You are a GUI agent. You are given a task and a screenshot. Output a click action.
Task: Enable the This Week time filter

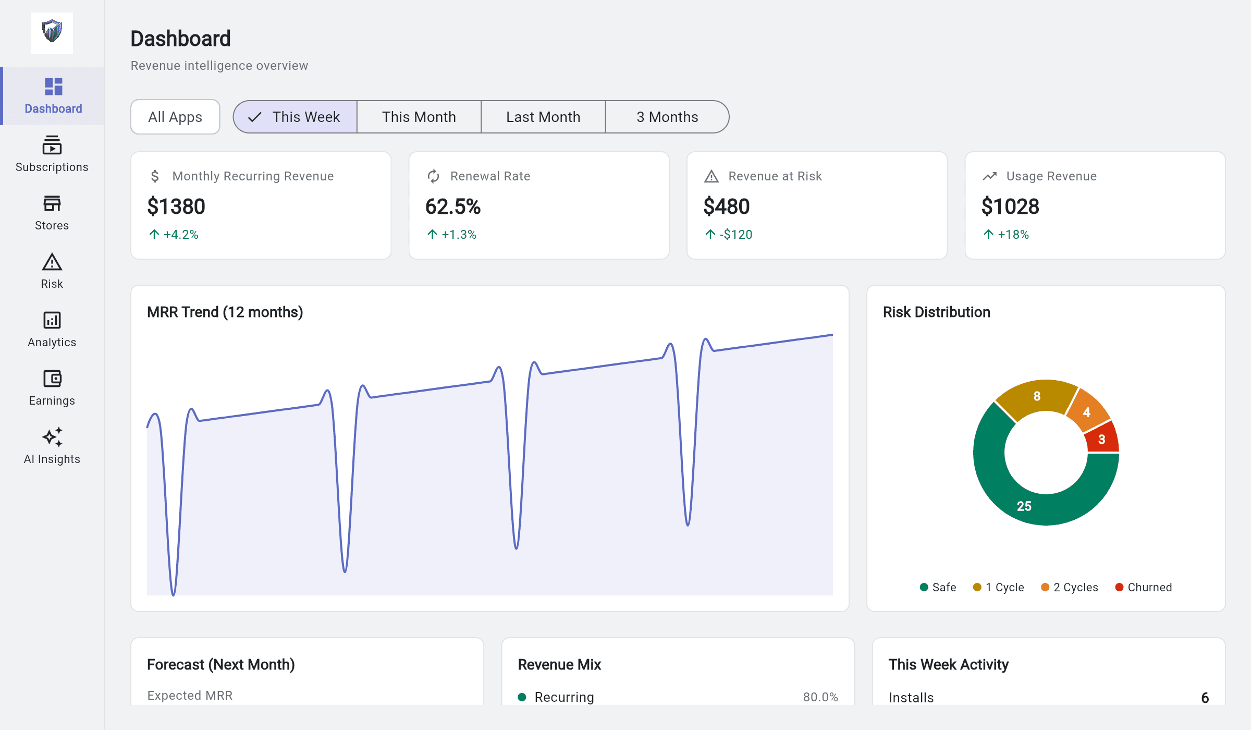[295, 117]
